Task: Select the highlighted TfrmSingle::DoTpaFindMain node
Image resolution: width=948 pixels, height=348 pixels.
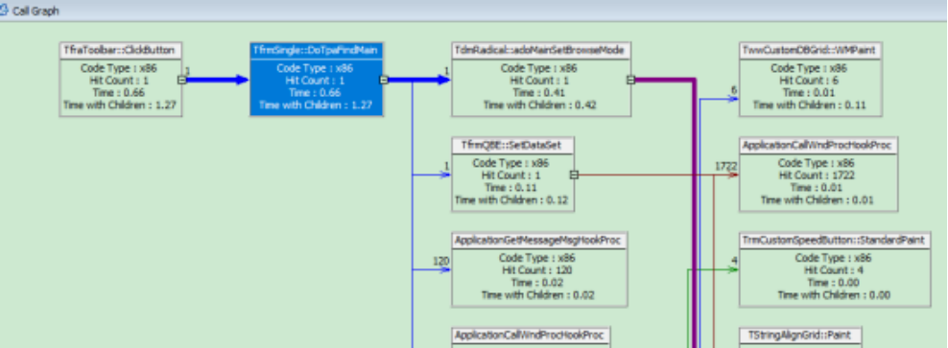Action: 317,80
